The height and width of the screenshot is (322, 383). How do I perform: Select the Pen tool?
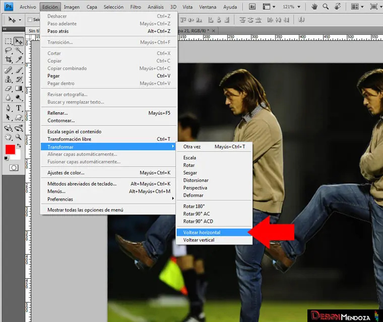coord(8,108)
